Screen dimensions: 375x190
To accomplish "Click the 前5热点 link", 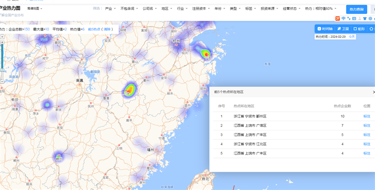I will coord(94,30).
